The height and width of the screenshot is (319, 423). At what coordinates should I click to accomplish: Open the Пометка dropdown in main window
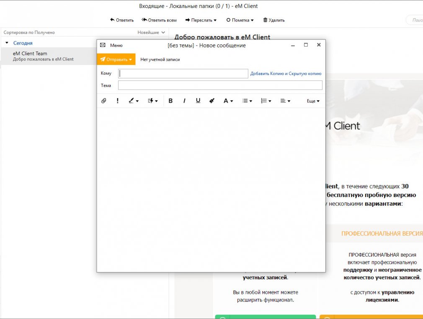point(240,20)
